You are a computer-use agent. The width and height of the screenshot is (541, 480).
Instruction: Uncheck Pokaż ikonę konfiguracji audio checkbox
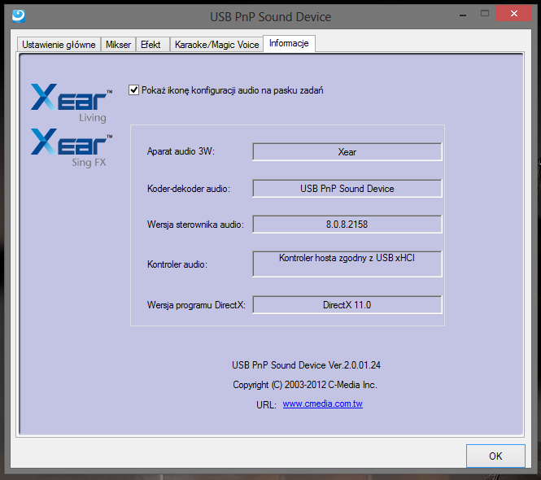(x=134, y=90)
